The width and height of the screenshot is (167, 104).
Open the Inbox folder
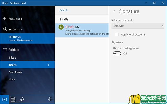(x=27, y=57)
